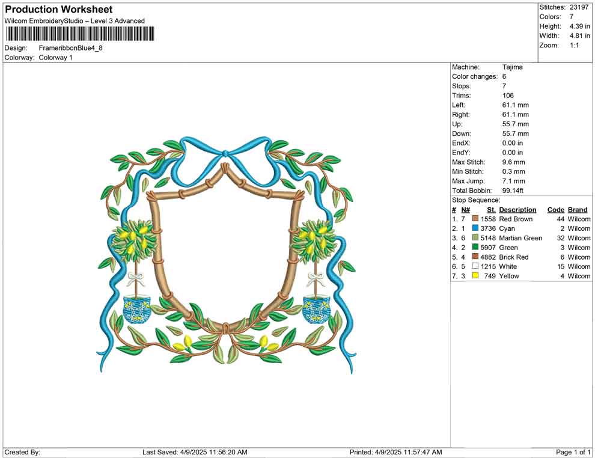Click the Colorway 1 value

(55, 58)
